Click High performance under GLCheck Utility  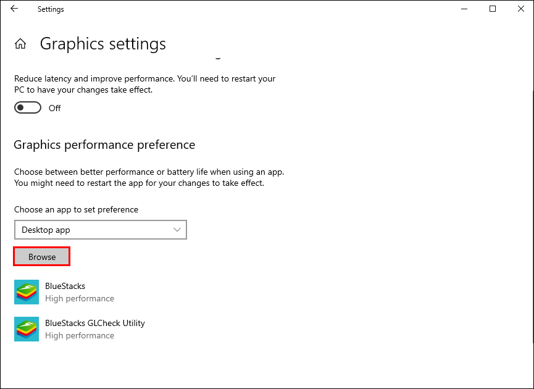tap(80, 336)
